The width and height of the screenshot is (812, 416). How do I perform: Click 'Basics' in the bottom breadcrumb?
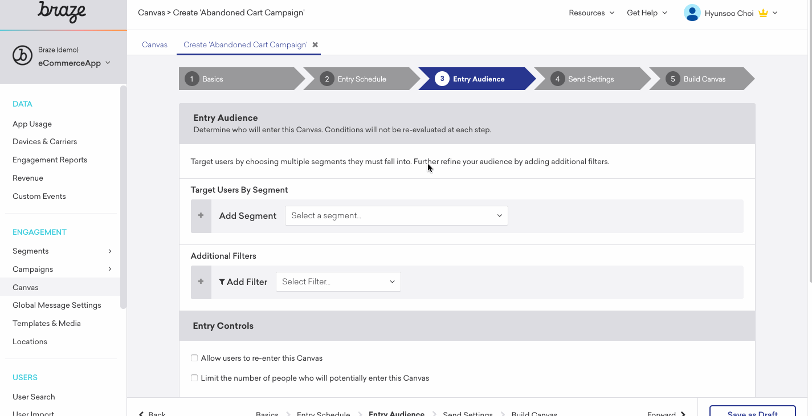coord(267,414)
